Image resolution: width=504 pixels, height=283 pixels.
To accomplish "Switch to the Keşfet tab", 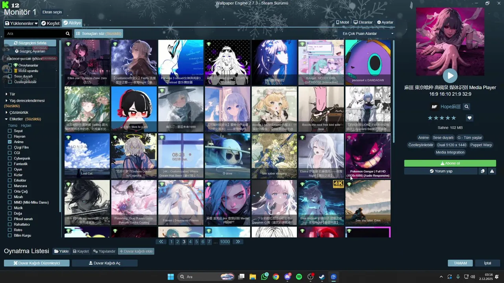I will (50, 23).
